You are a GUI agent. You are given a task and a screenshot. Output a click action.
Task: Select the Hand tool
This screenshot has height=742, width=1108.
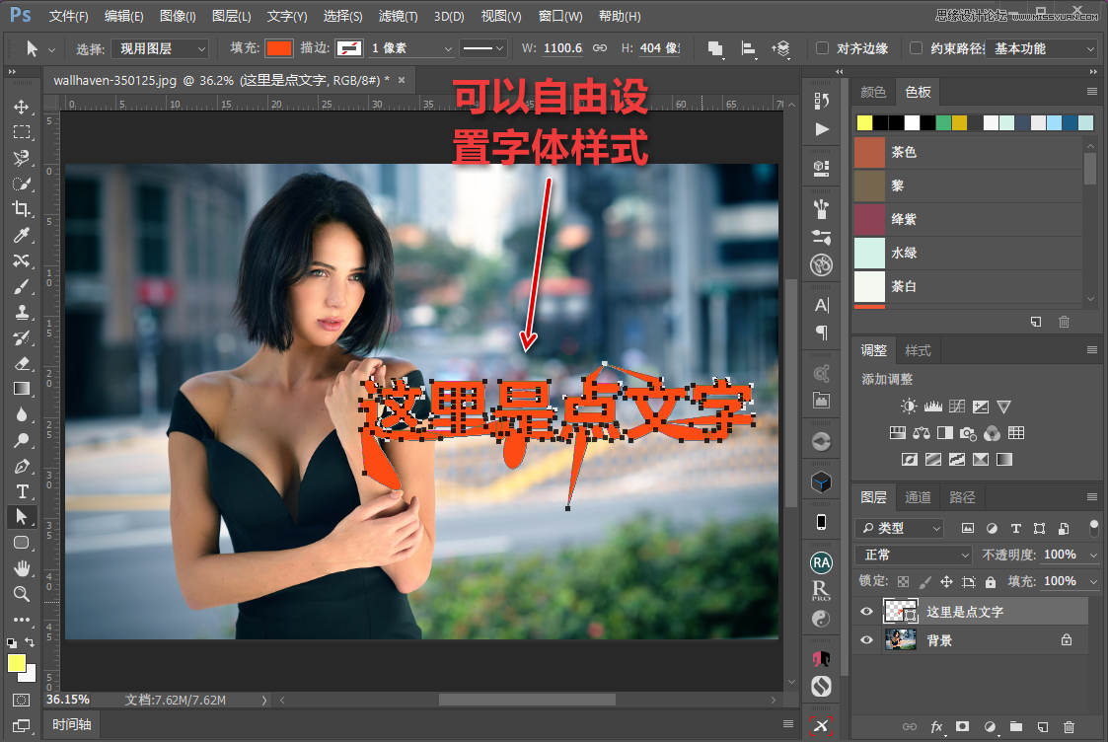tap(22, 568)
